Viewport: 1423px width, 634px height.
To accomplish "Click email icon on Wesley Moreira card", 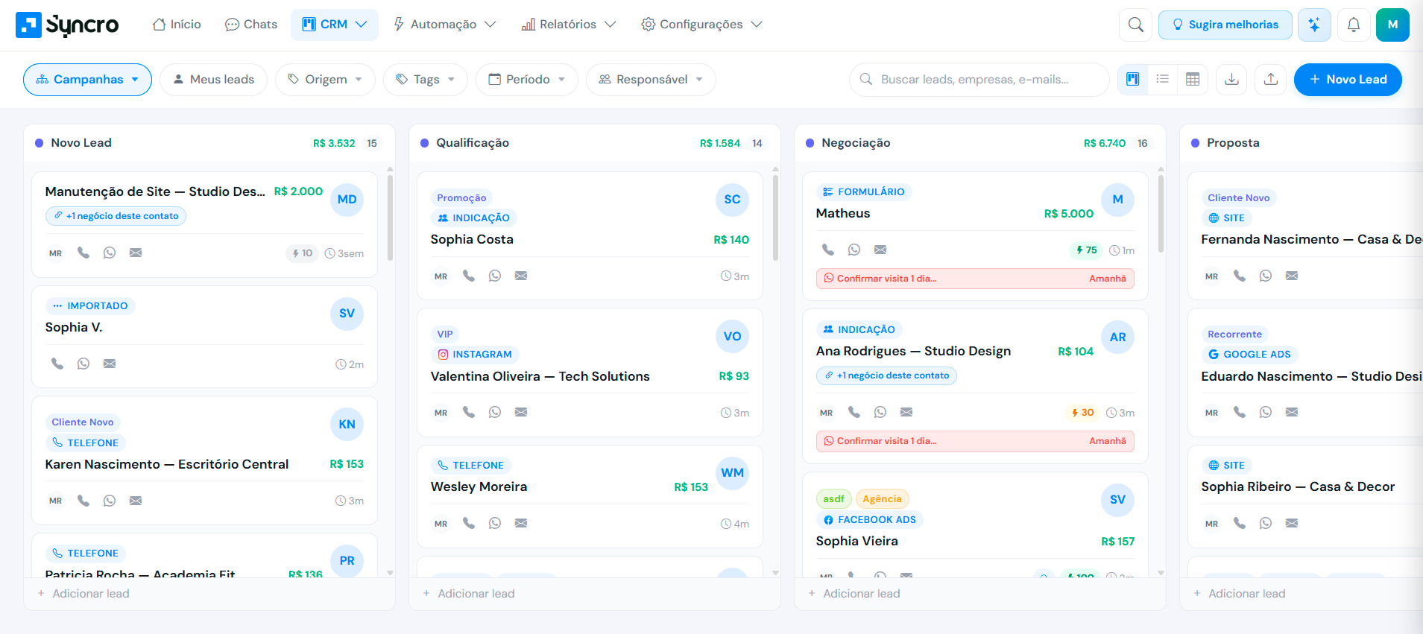I will [x=521, y=523].
